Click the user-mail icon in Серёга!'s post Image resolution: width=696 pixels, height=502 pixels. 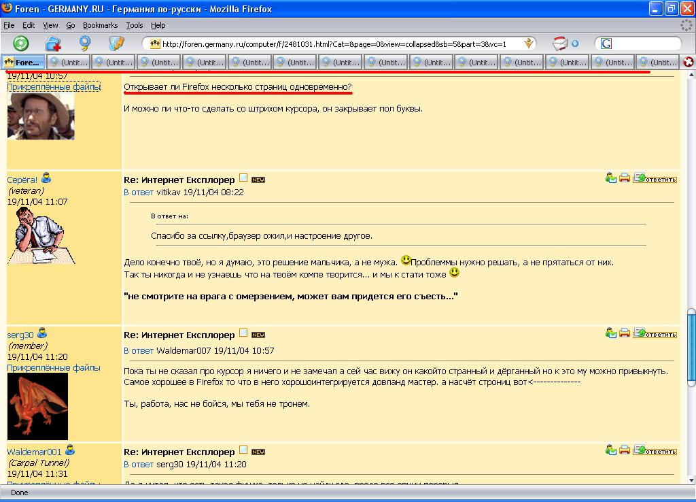click(611, 178)
